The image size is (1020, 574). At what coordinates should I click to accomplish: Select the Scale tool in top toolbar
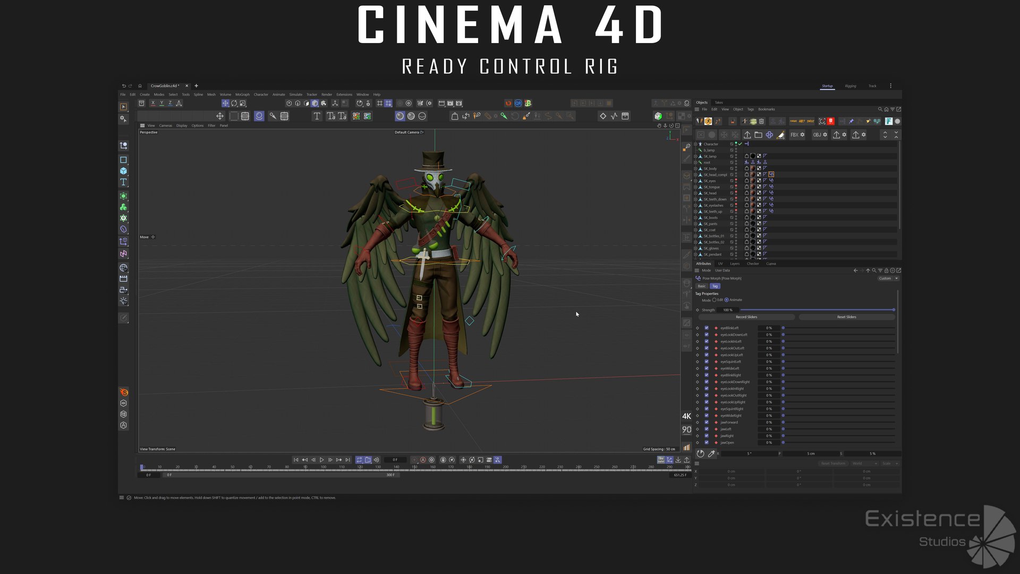tap(243, 103)
